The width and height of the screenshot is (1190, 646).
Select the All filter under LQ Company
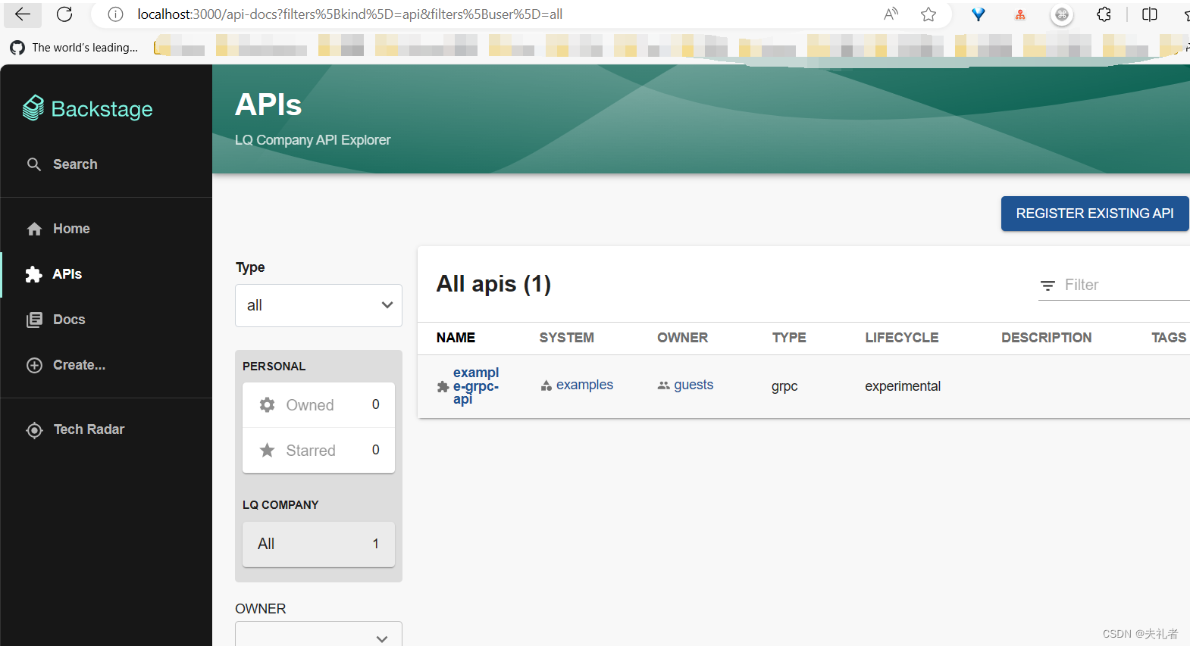(x=318, y=544)
